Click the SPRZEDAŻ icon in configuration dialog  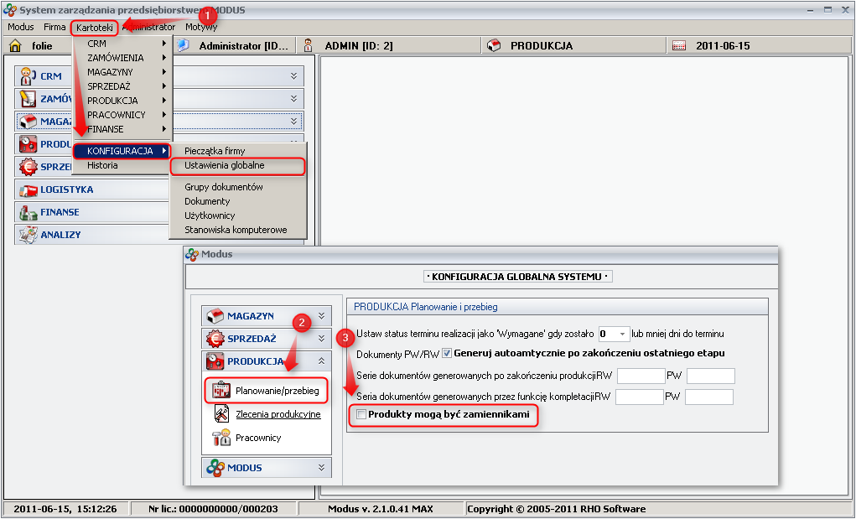coord(215,339)
